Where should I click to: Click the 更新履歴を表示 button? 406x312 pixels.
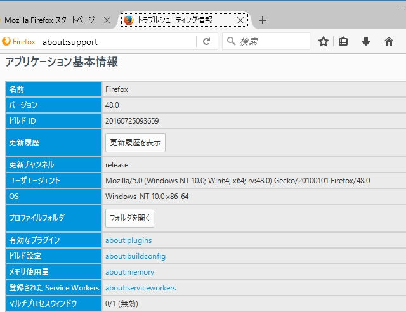coord(135,143)
